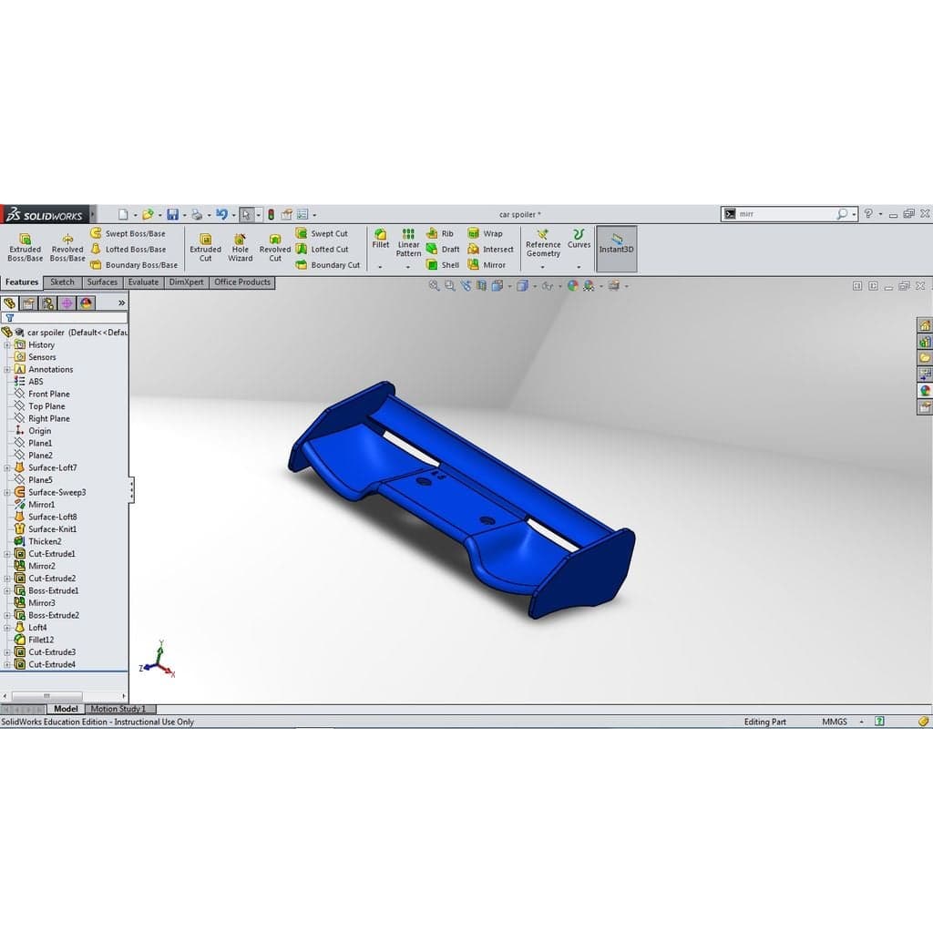Open the dropdown under Linear Pattern
This screenshot has height=933, width=933.
pyautogui.click(x=408, y=267)
